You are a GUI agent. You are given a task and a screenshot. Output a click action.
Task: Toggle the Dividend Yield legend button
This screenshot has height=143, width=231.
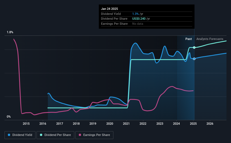(x=20, y=135)
